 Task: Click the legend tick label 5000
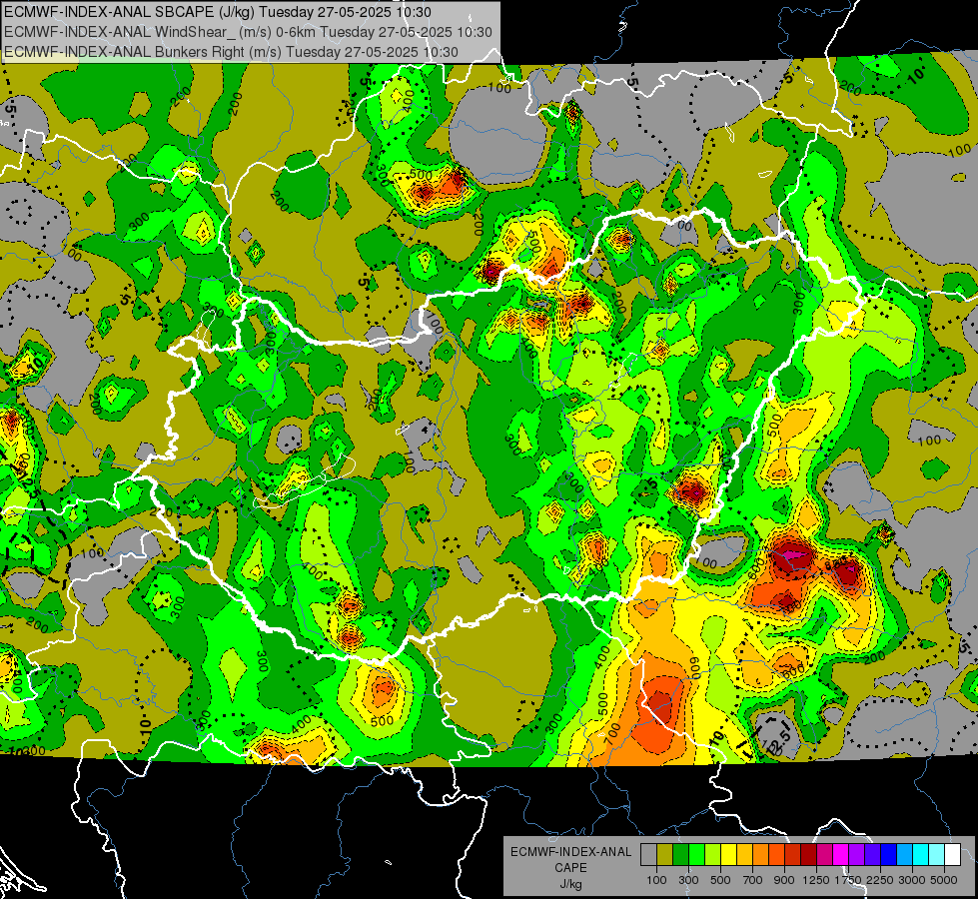(944, 880)
